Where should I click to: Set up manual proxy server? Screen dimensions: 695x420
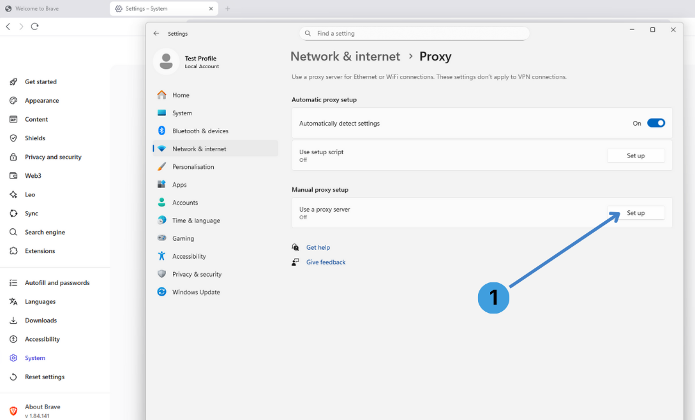(636, 213)
